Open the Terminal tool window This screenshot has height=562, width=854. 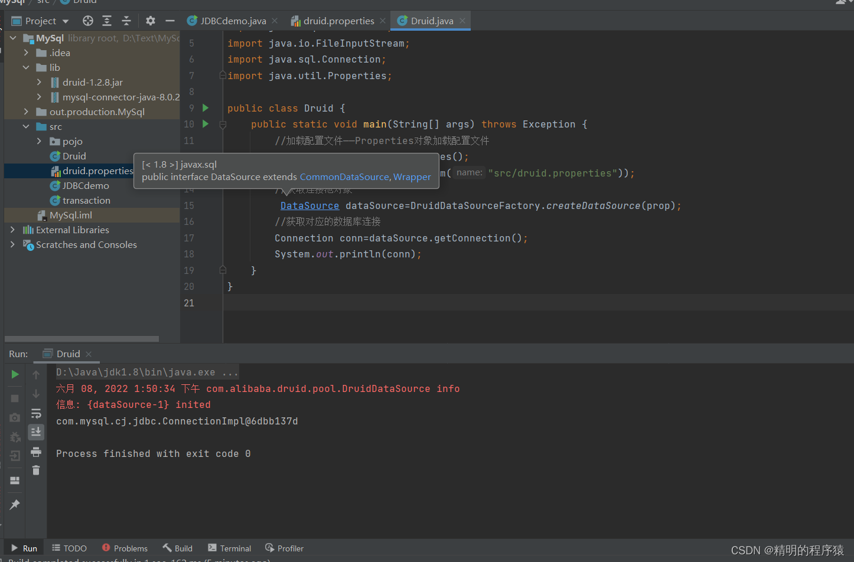[x=229, y=548]
